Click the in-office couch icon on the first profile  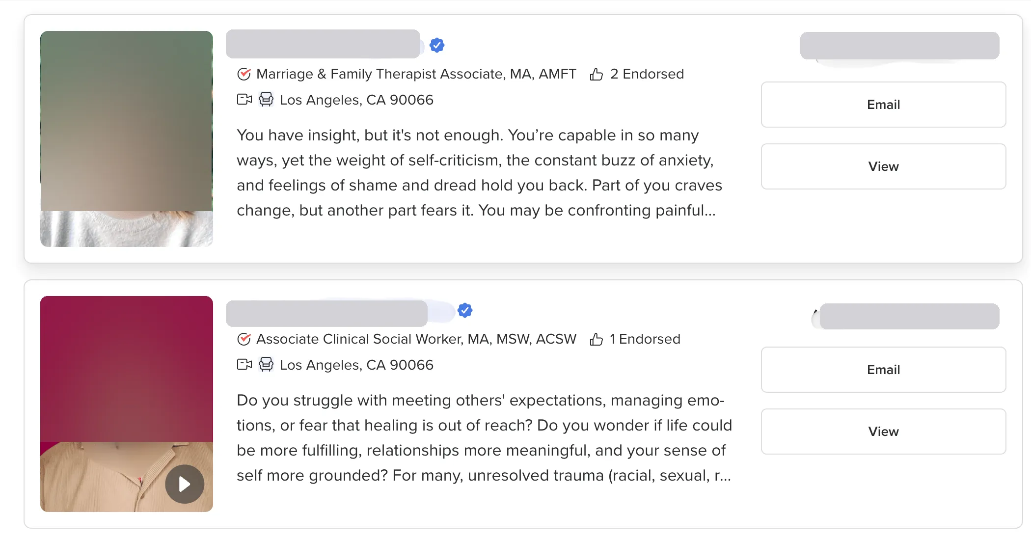click(266, 99)
